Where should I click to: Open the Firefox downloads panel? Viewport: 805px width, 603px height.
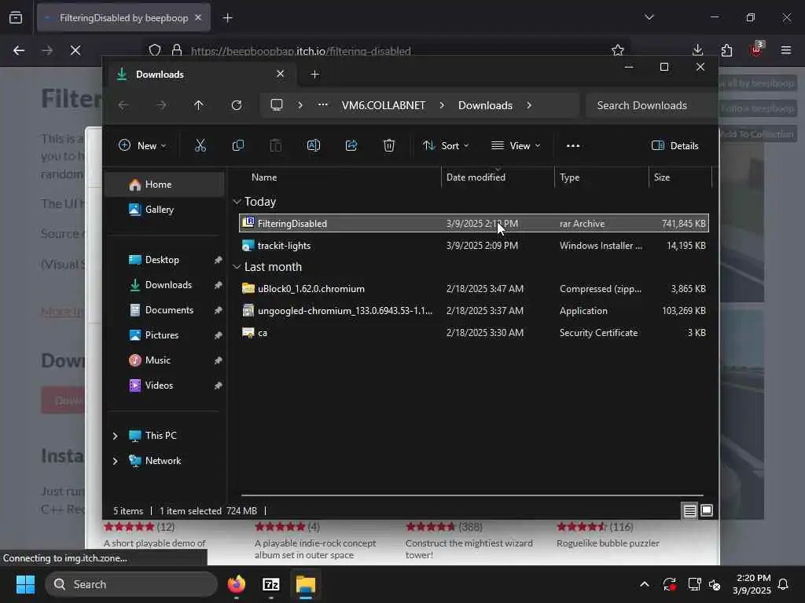point(698,50)
